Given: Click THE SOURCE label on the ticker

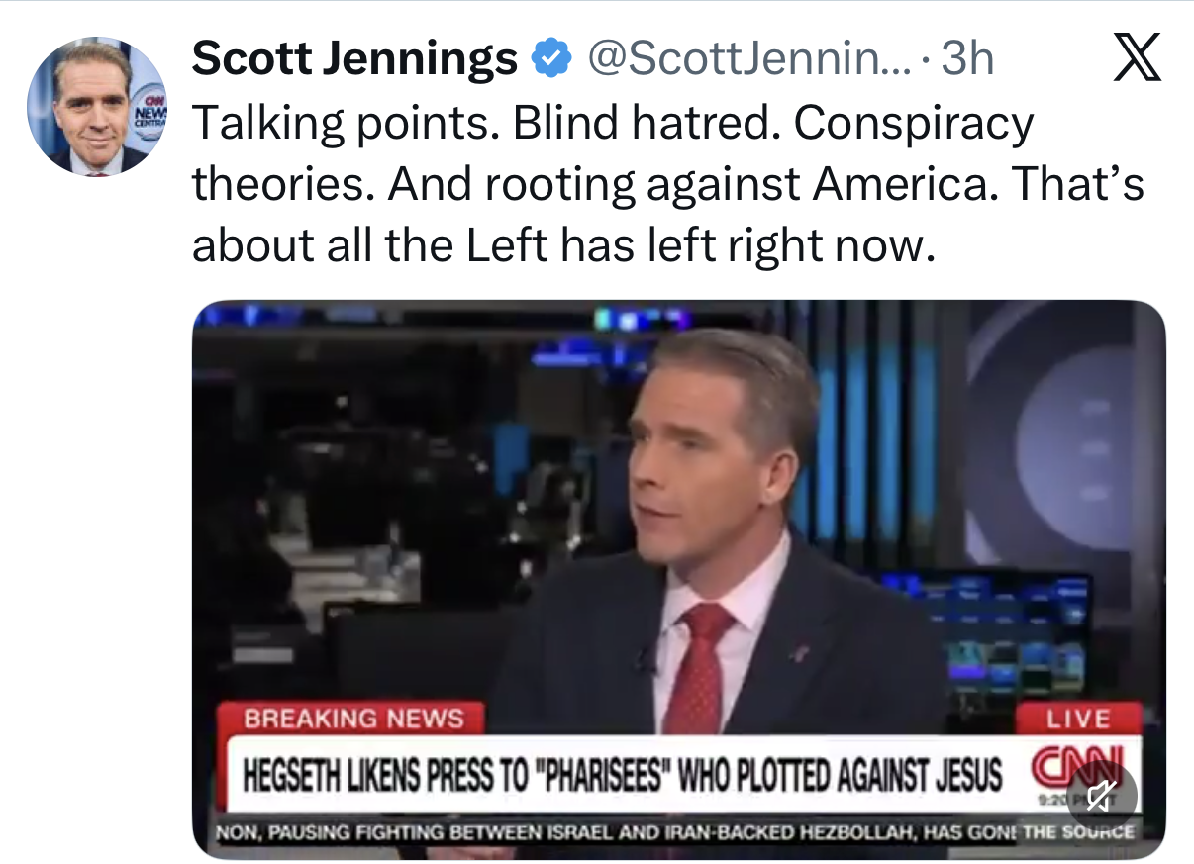Looking at the screenshot, I should click(1077, 832).
